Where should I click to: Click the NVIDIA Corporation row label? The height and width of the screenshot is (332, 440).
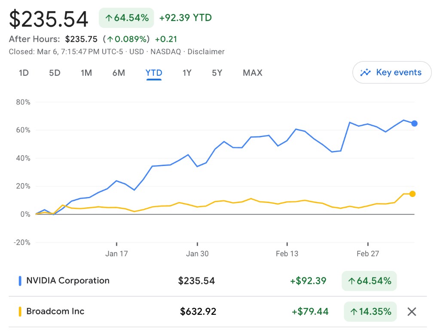pos(68,281)
